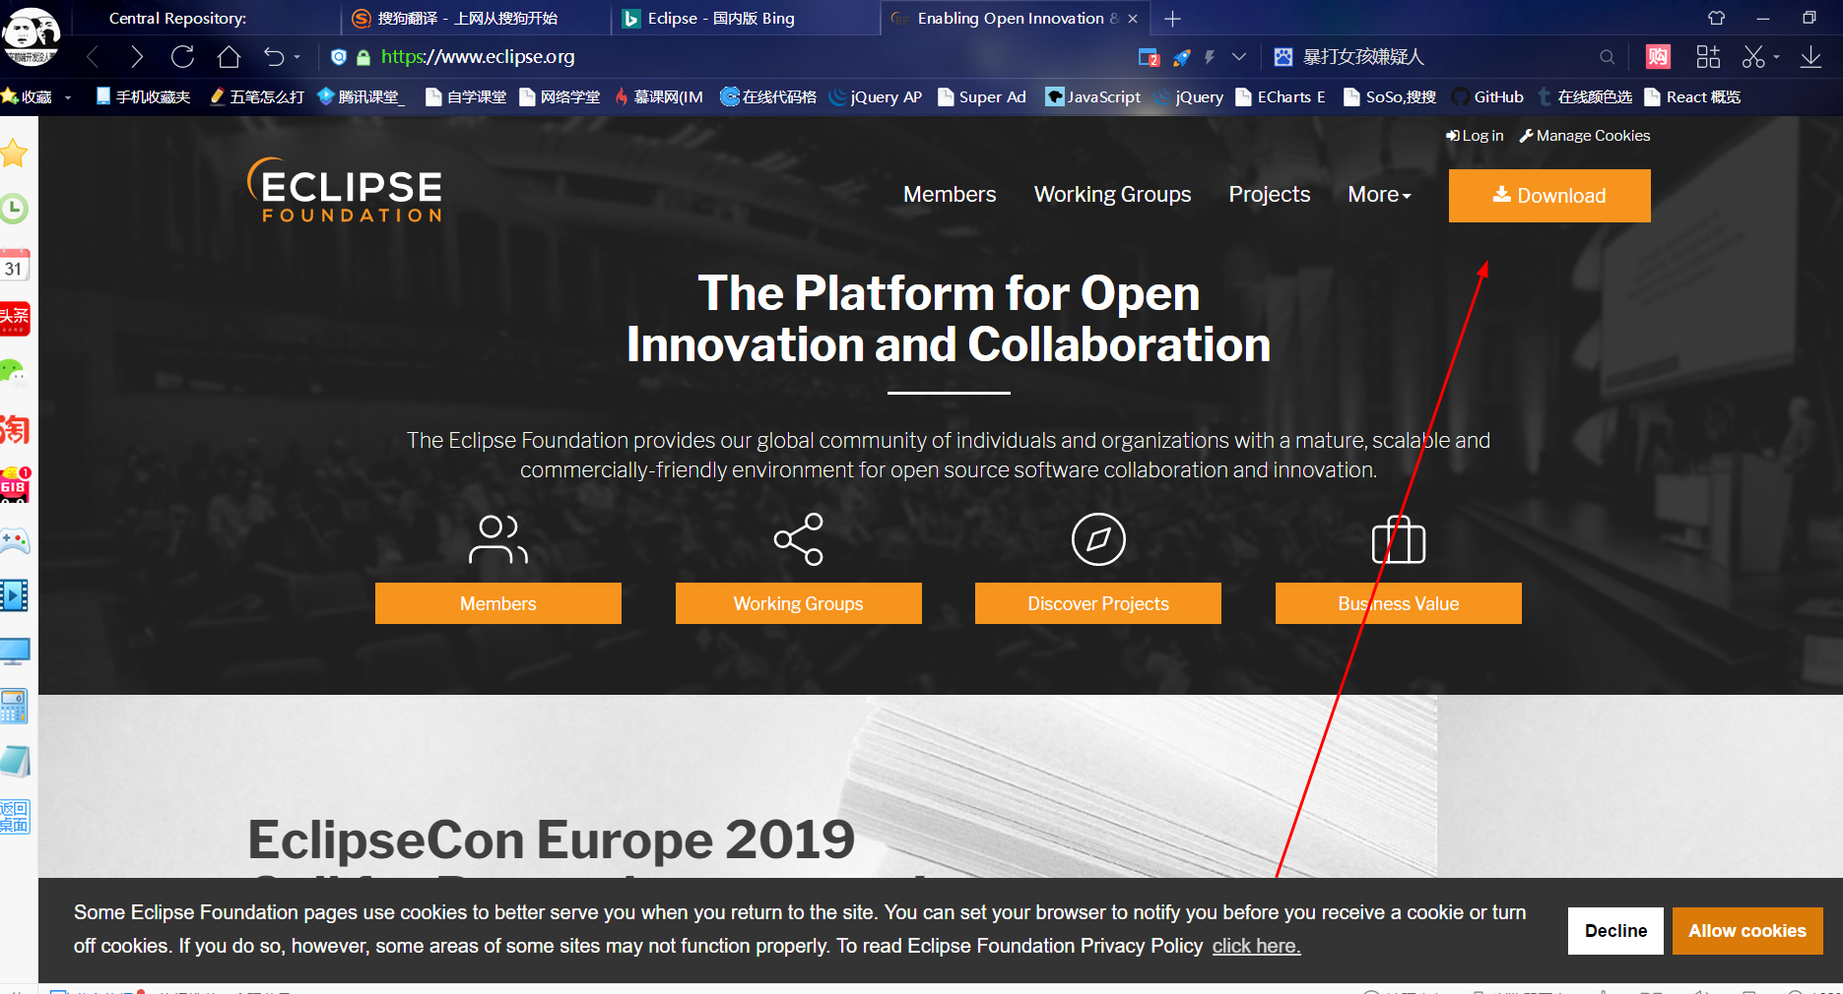The image size is (1843, 994).
Task: Click the rocket accelerator icon
Action: tap(1181, 57)
